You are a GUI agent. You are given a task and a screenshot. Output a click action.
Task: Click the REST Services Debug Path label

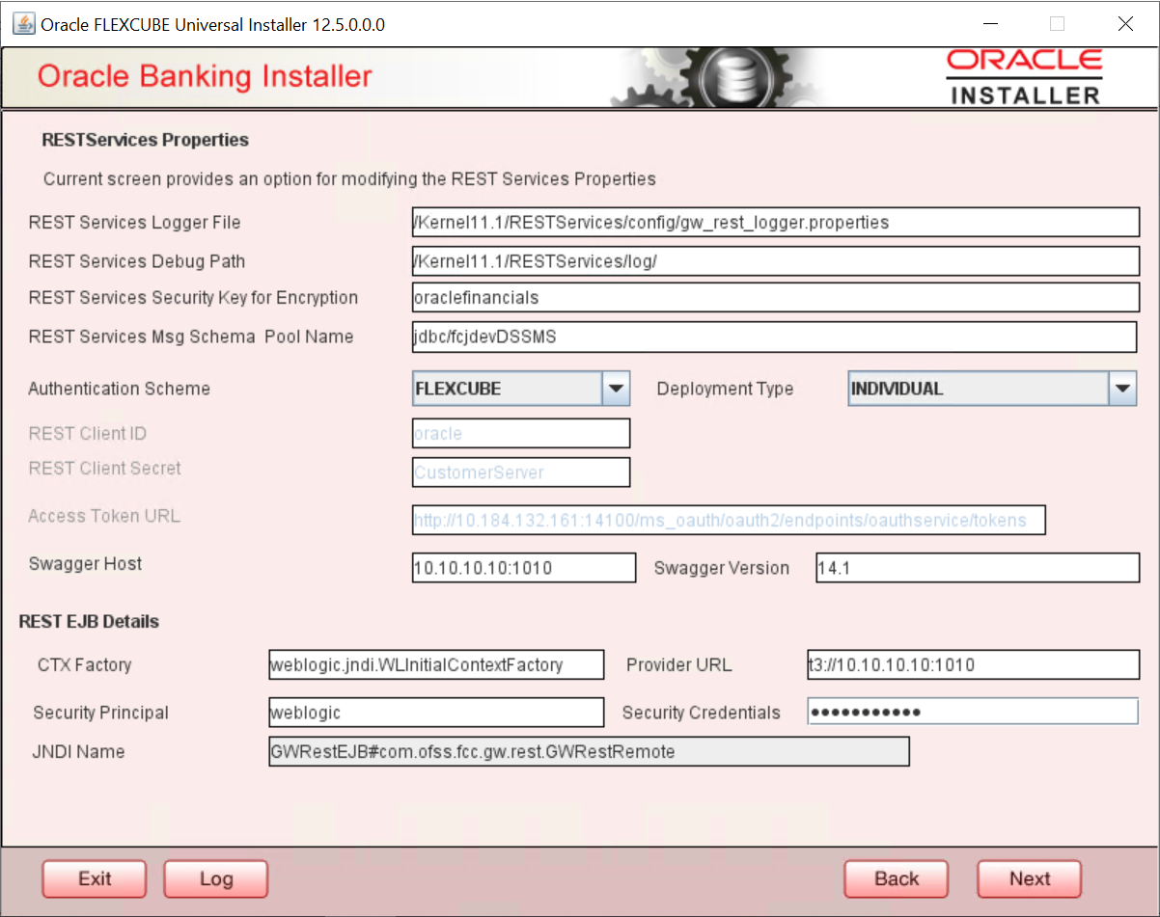click(x=136, y=261)
